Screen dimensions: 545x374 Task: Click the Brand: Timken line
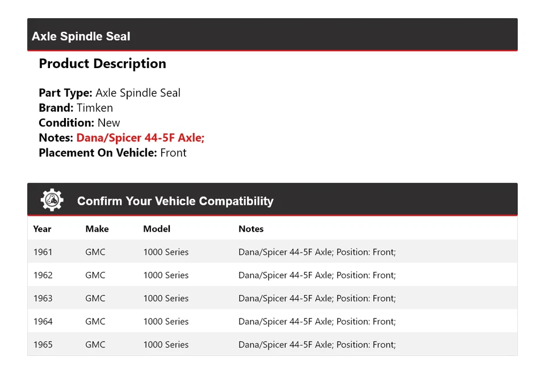click(x=76, y=108)
